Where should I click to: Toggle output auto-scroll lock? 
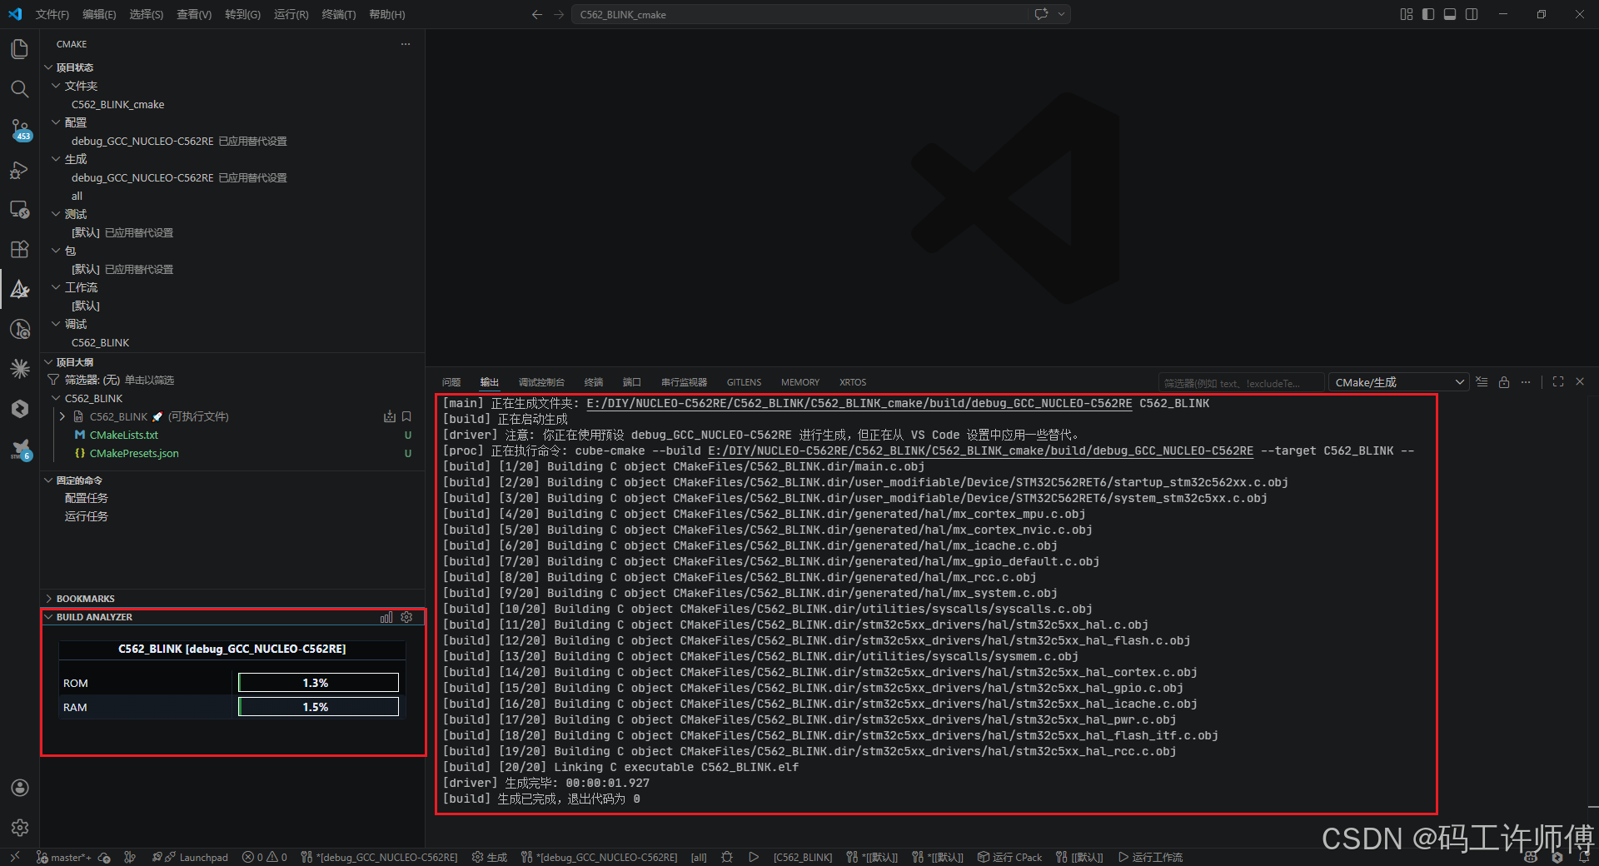(1504, 382)
